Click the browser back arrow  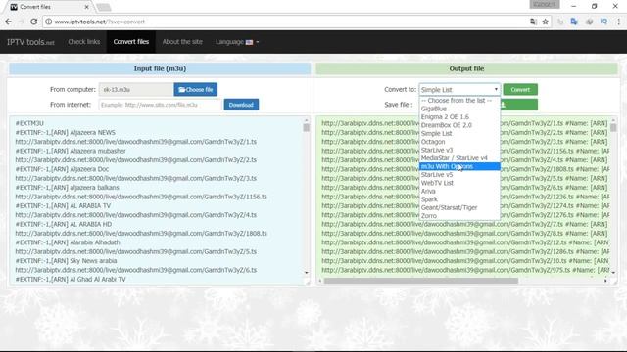point(9,22)
